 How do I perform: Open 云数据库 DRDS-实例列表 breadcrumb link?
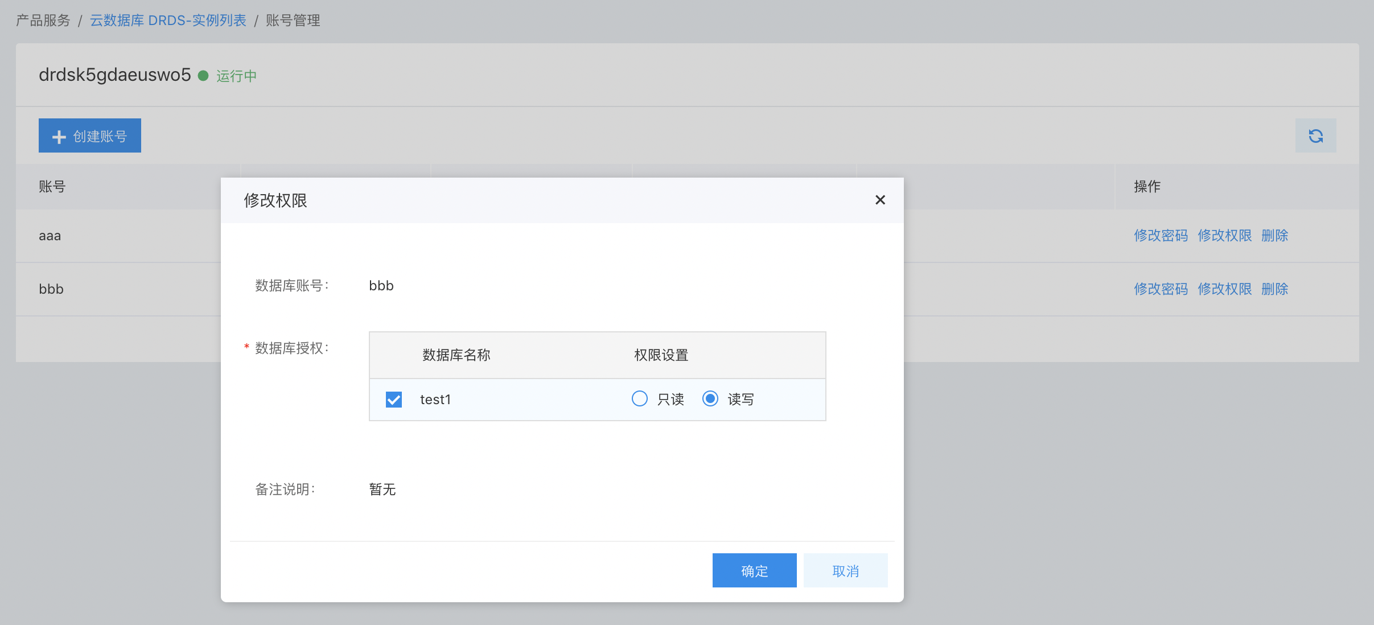click(x=168, y=20)
